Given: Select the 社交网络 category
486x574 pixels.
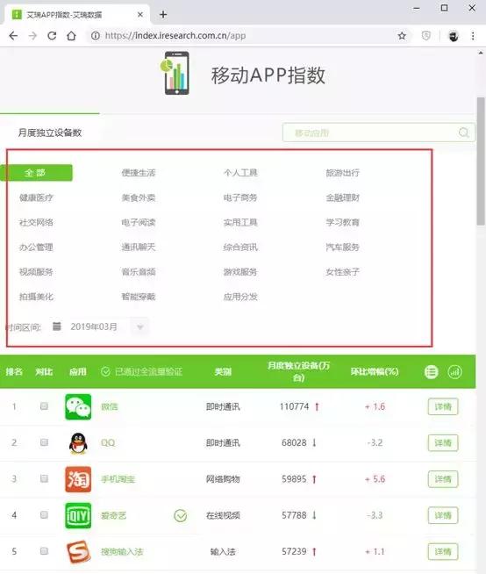Looking at the screenshot, I should [36, 223].
